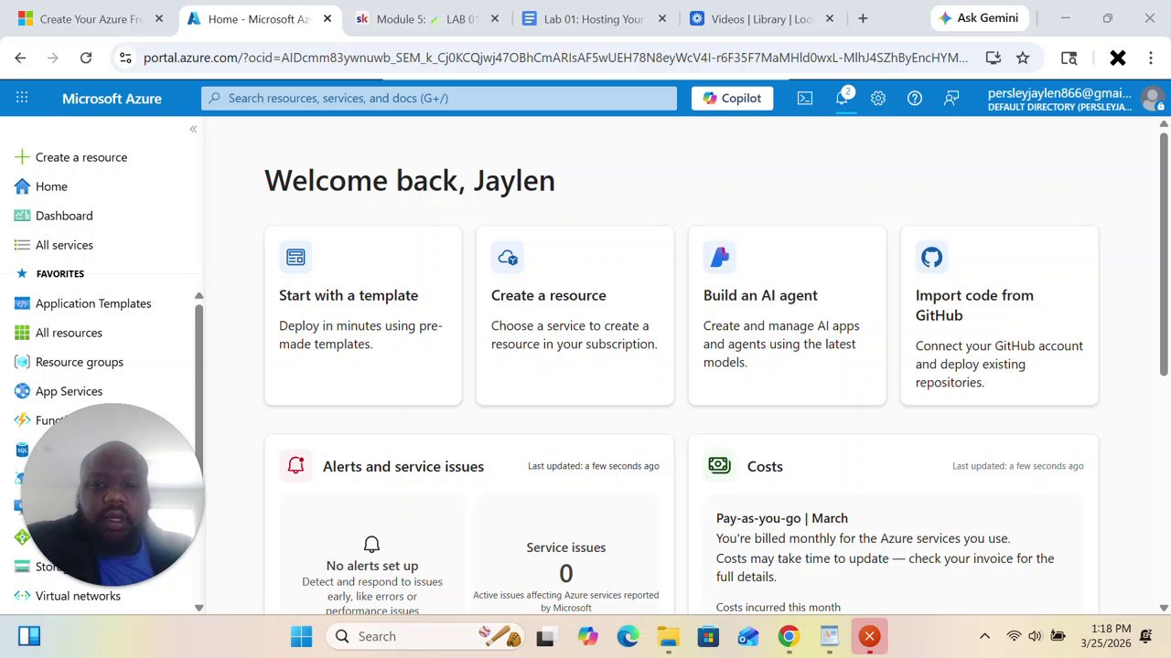Open the Create a resource card

(575, 315)
